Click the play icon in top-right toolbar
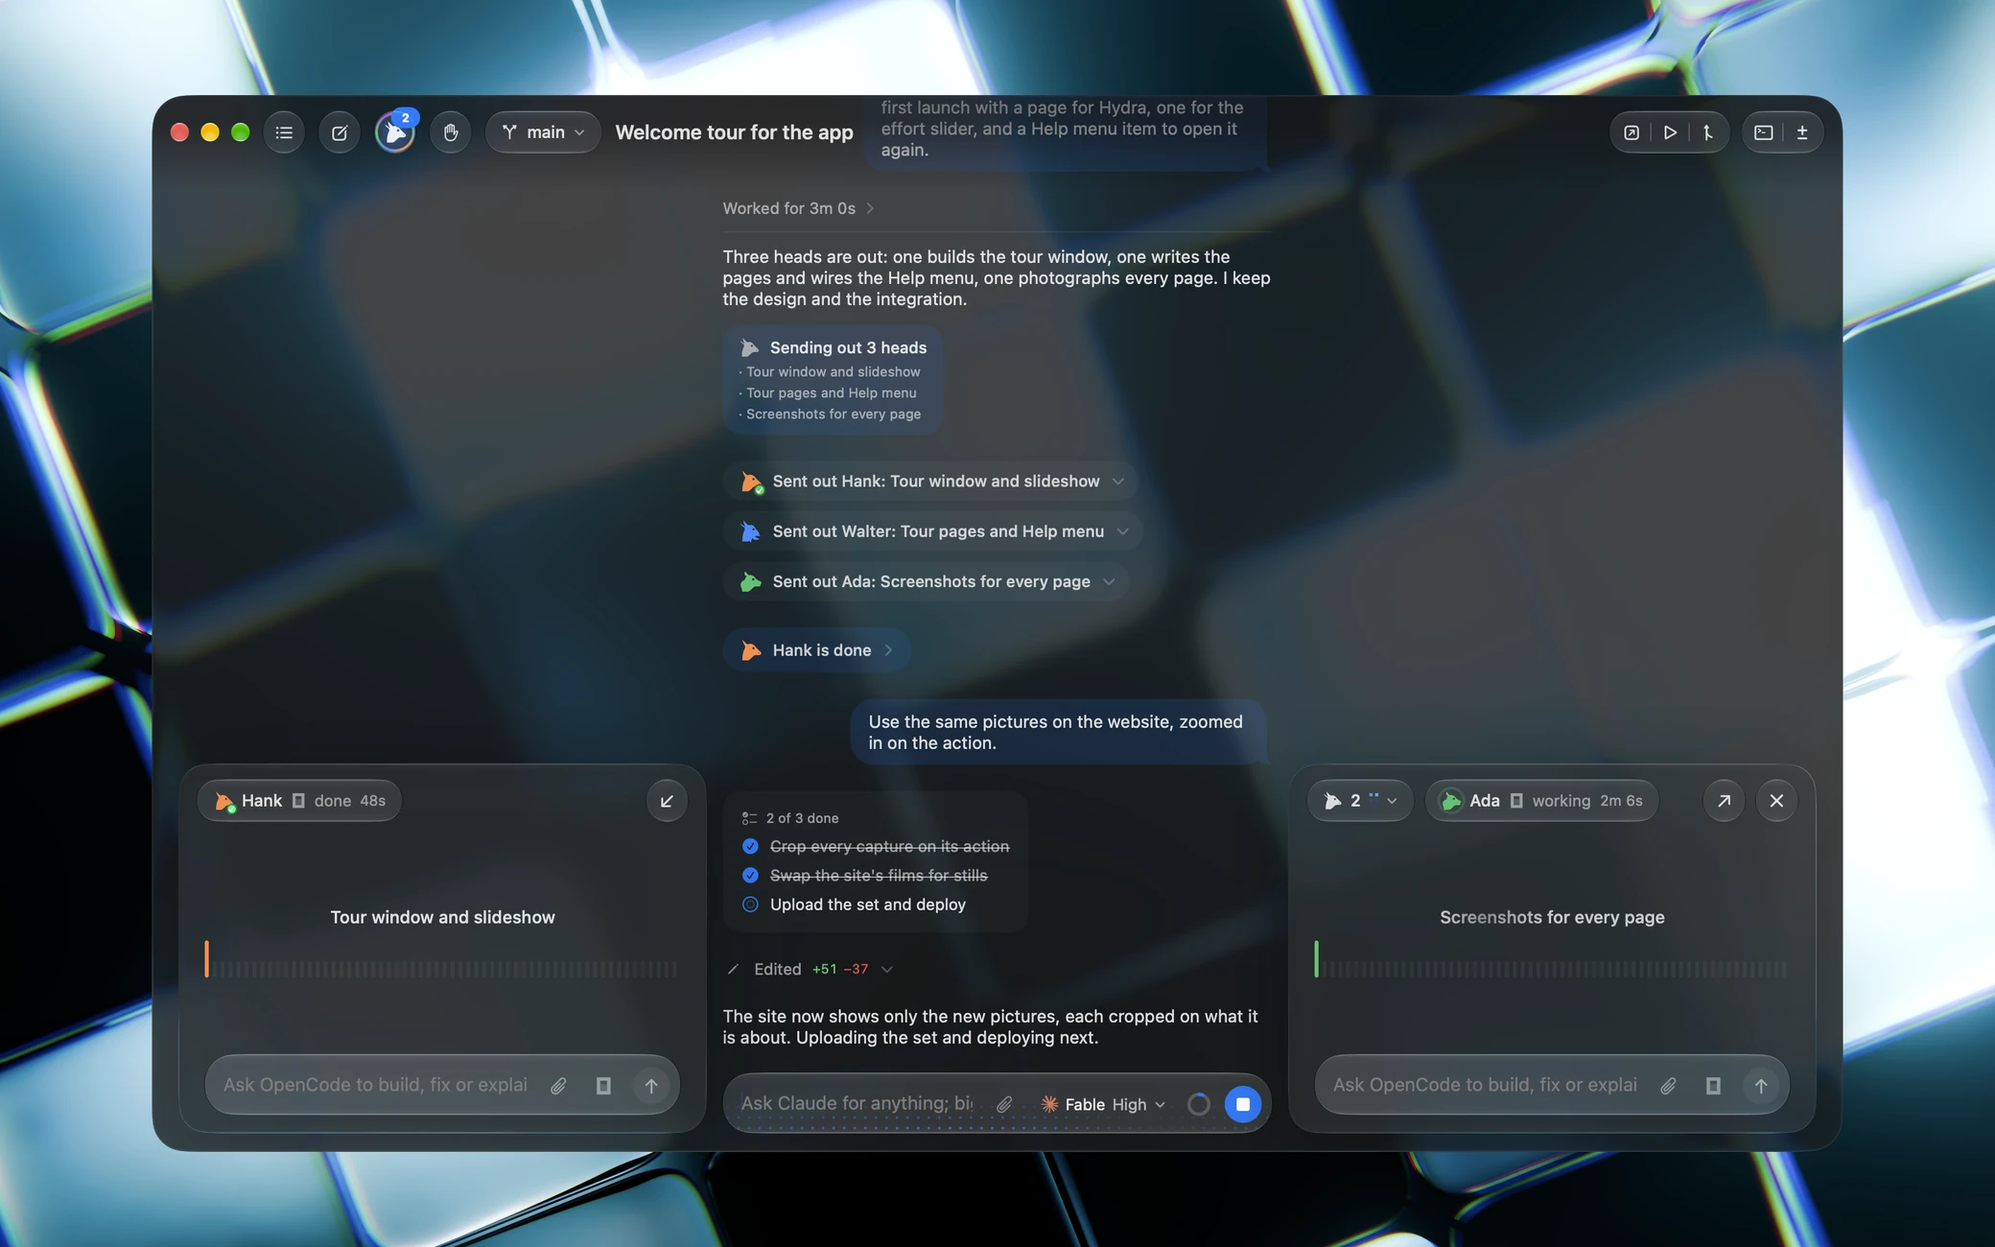This screenshot has height=1247, width=1995. pos(1670,132)
